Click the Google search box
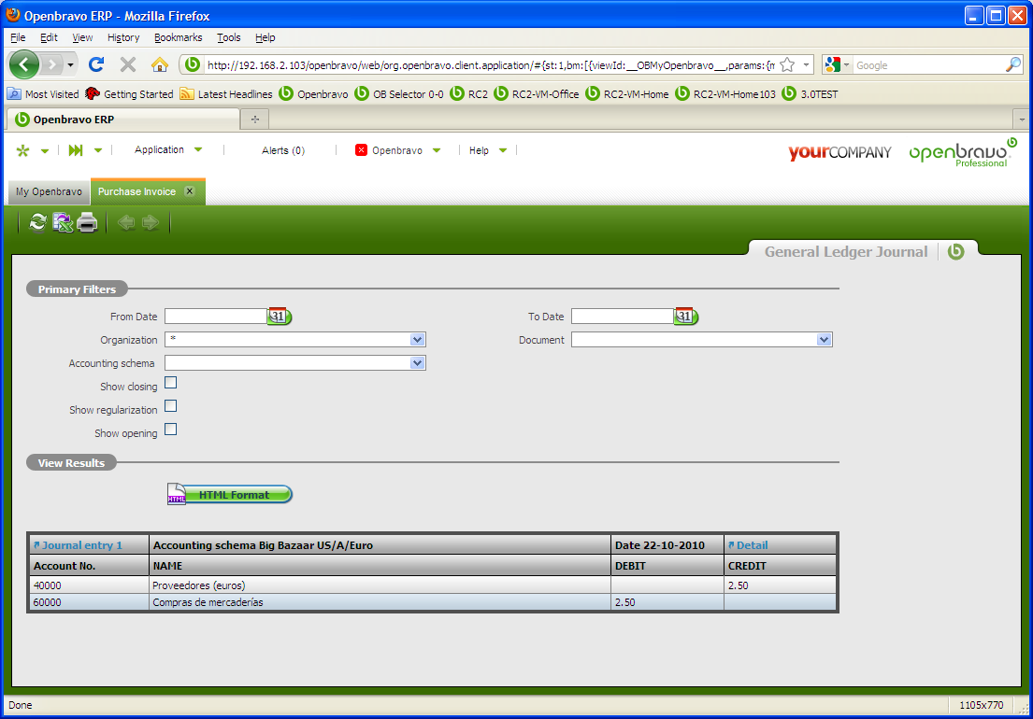Viewport: 1033px width, 719px height. (929, 65)
